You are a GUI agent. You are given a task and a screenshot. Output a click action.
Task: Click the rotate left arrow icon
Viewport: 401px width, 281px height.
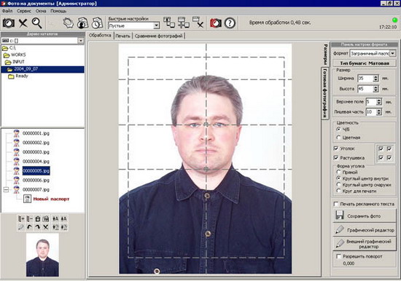click(29, 227)
